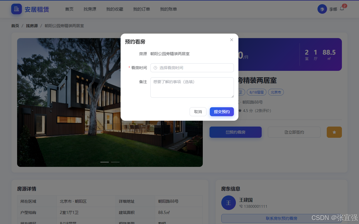Click the star icon next to 4.5 分
This screenshot has width=359, height=224.
pyautogui.click(x=240, y=111)
